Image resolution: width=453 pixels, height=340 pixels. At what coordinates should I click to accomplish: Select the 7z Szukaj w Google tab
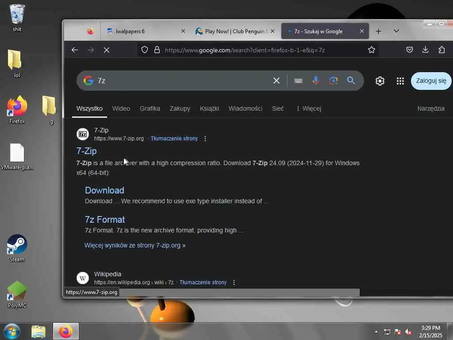tap(325, 31)
